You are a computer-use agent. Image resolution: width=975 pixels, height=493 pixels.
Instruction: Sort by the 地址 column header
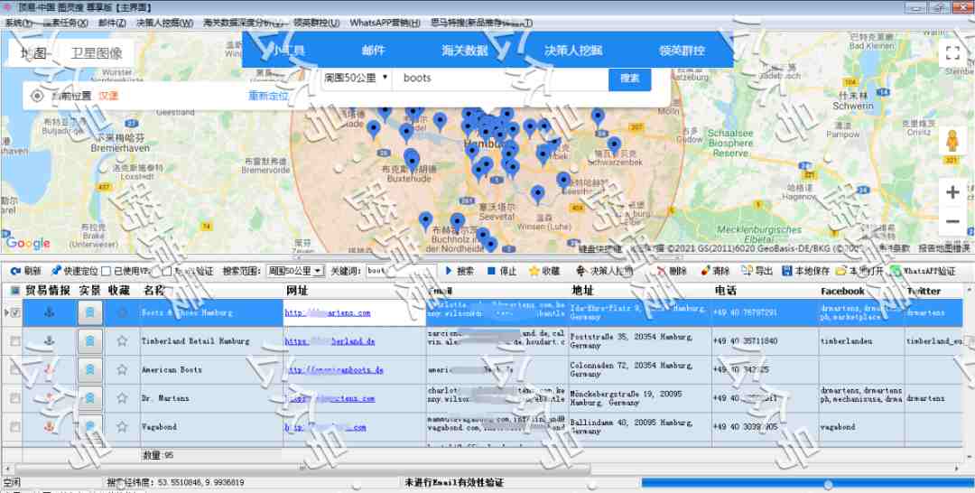tap(640, 291)
